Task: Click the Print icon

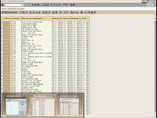Action: coord(43,5)
